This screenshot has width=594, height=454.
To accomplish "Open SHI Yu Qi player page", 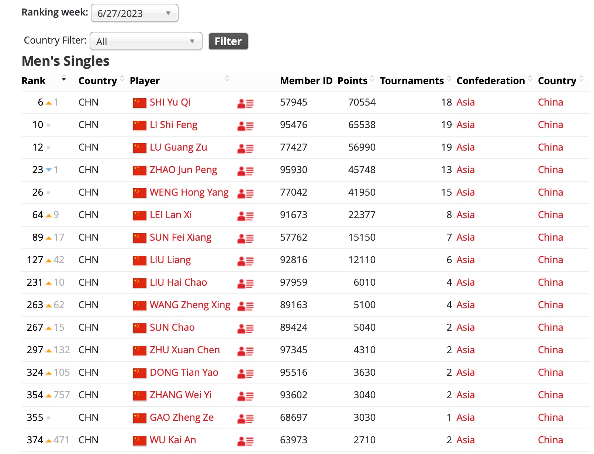I will (x=170, y=102).
